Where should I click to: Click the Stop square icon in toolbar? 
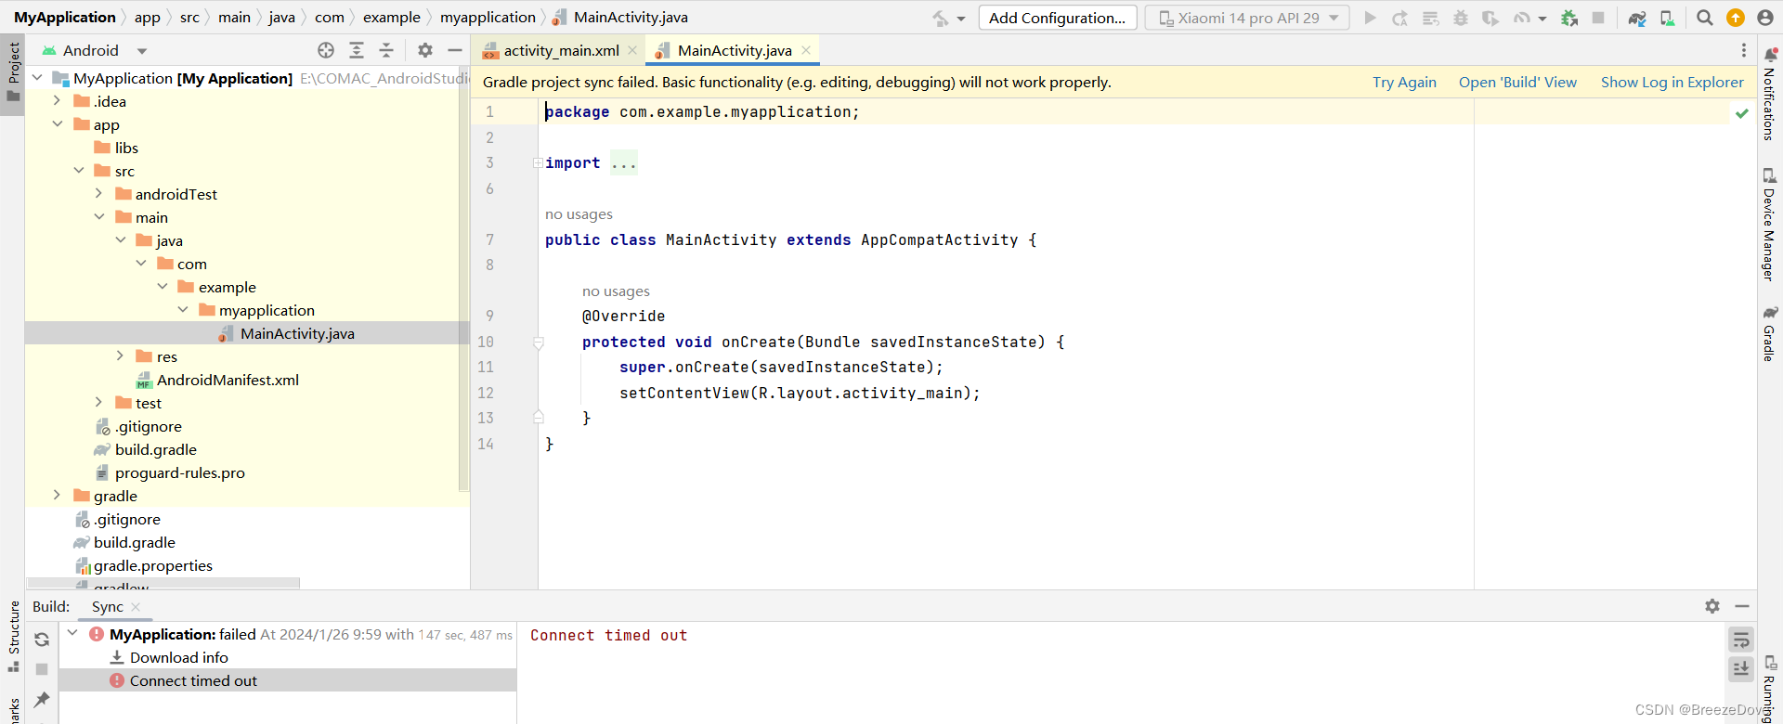[1598, 18]
